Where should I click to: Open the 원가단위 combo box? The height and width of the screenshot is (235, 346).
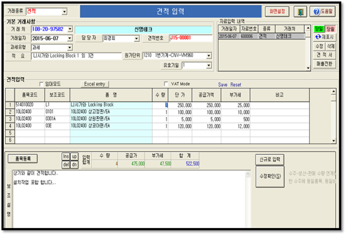(208, 55)
